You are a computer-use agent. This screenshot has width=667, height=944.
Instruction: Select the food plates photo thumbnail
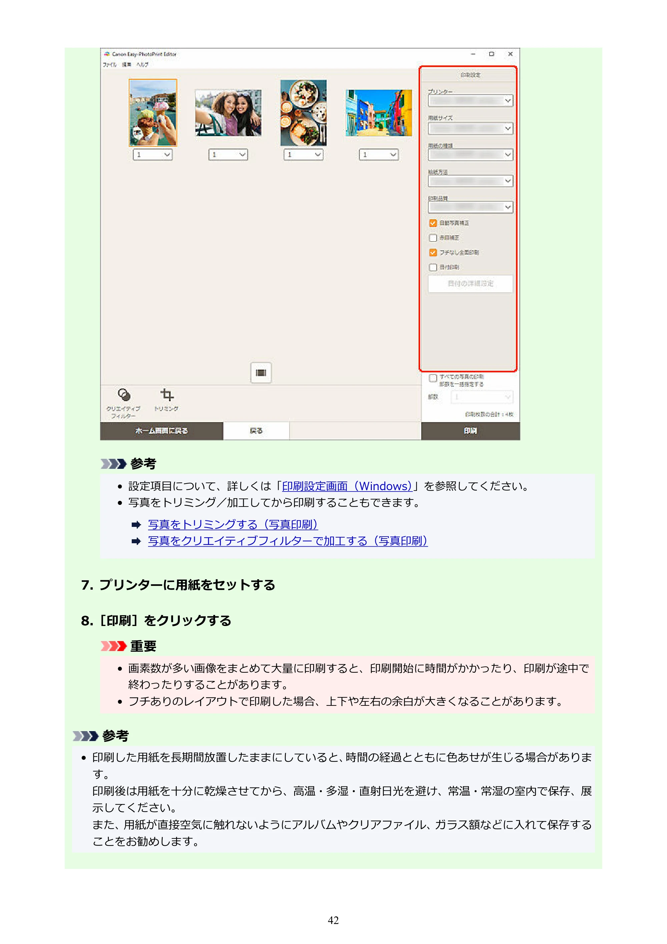303,113
